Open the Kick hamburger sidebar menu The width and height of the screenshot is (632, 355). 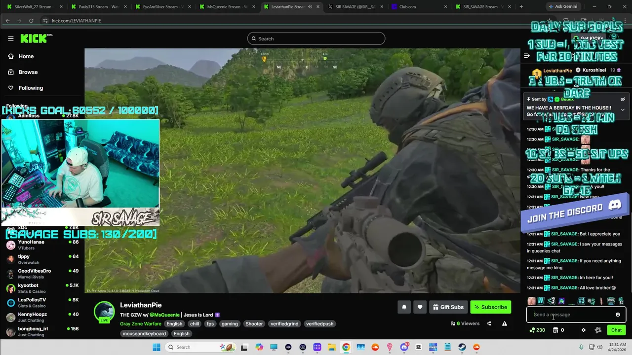pyautogui.click(x=10, y=38)
